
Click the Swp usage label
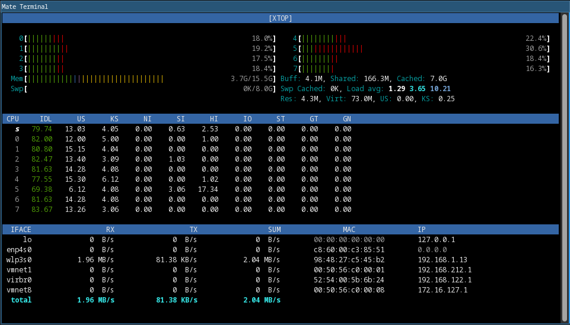(17, 89)
